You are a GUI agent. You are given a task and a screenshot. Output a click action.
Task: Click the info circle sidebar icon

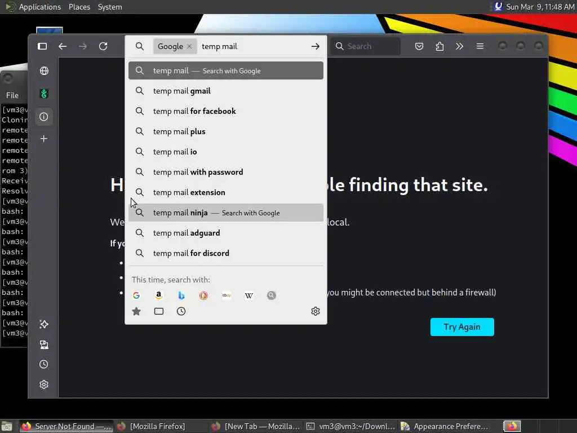pyautogui.click(x=44, y=117)
